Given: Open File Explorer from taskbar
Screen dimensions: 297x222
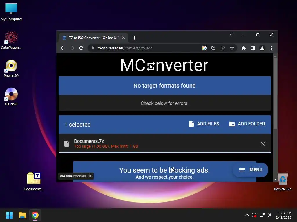Looking at the screenshot, I should coord(22,215).
